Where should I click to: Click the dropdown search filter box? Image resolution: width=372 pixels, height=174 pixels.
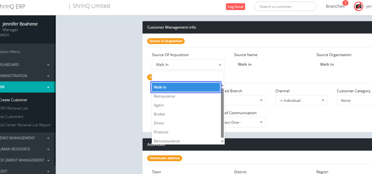[x=188, y=76]
